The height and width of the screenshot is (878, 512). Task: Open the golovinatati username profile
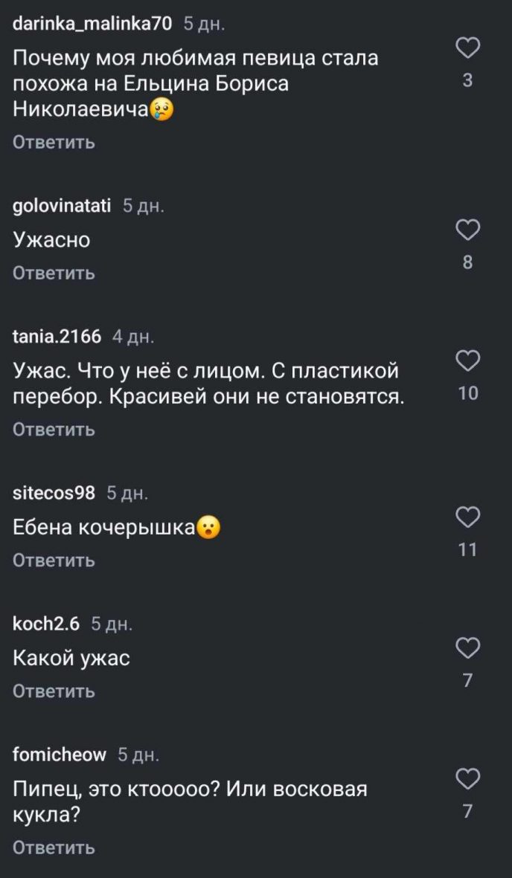[x=62, y=207]
